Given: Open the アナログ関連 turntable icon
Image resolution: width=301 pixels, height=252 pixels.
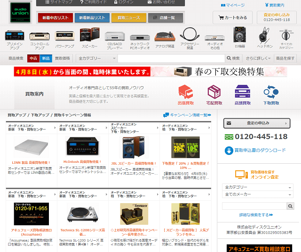Looking at the screenshot, I should (164, 36).
